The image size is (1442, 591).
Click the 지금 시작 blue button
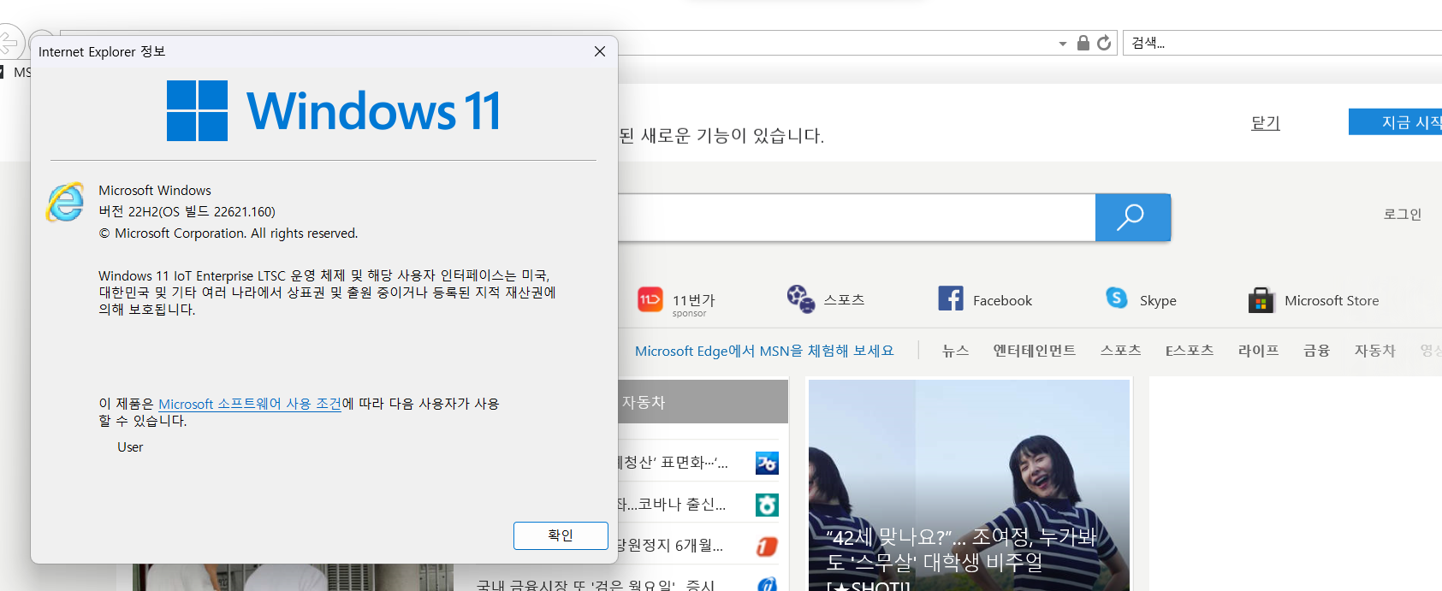click(1396, 121)
